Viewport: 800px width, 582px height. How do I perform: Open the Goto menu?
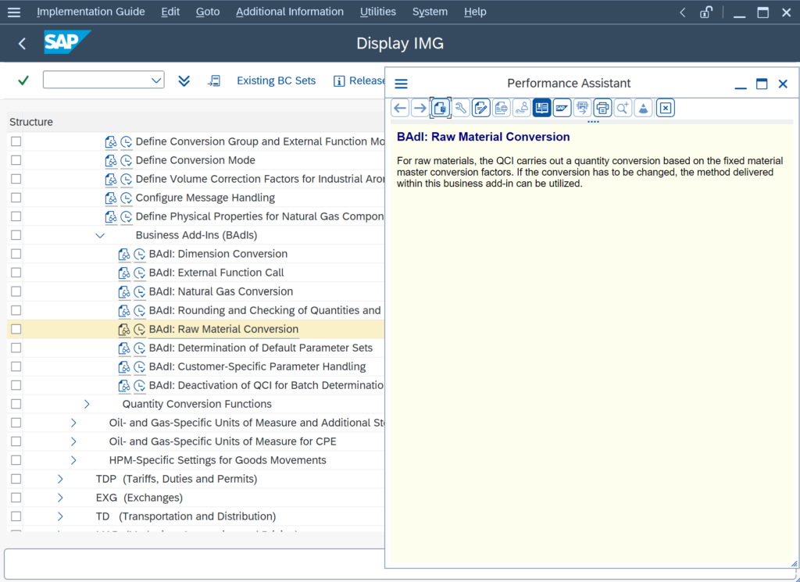[208, 12]
